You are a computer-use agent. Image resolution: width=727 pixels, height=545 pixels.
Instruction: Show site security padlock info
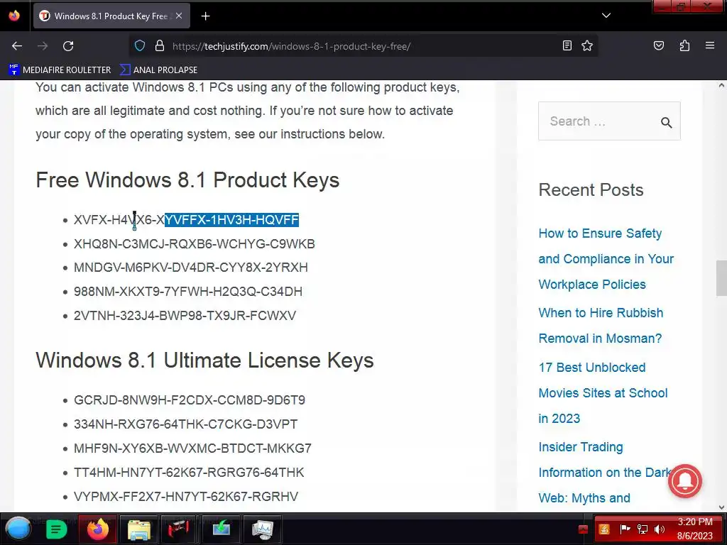pos(160,46)
